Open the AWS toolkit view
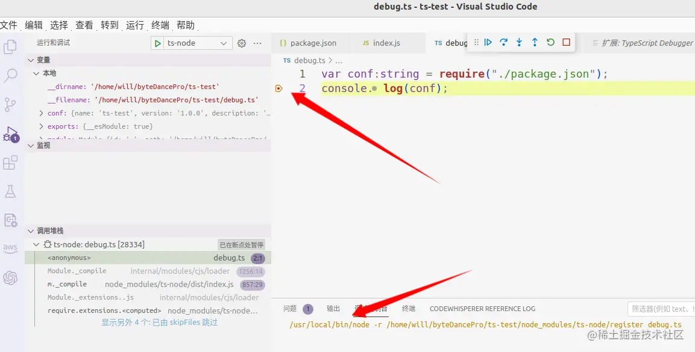 (10, 248)
